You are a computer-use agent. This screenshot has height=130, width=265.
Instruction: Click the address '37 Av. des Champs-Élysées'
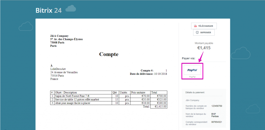[67, 39]
